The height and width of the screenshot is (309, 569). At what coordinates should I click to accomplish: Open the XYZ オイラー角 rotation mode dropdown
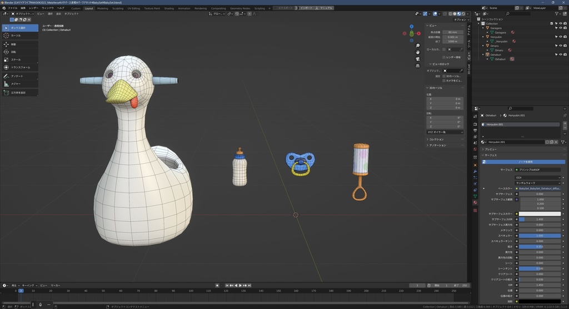[445, 132]
